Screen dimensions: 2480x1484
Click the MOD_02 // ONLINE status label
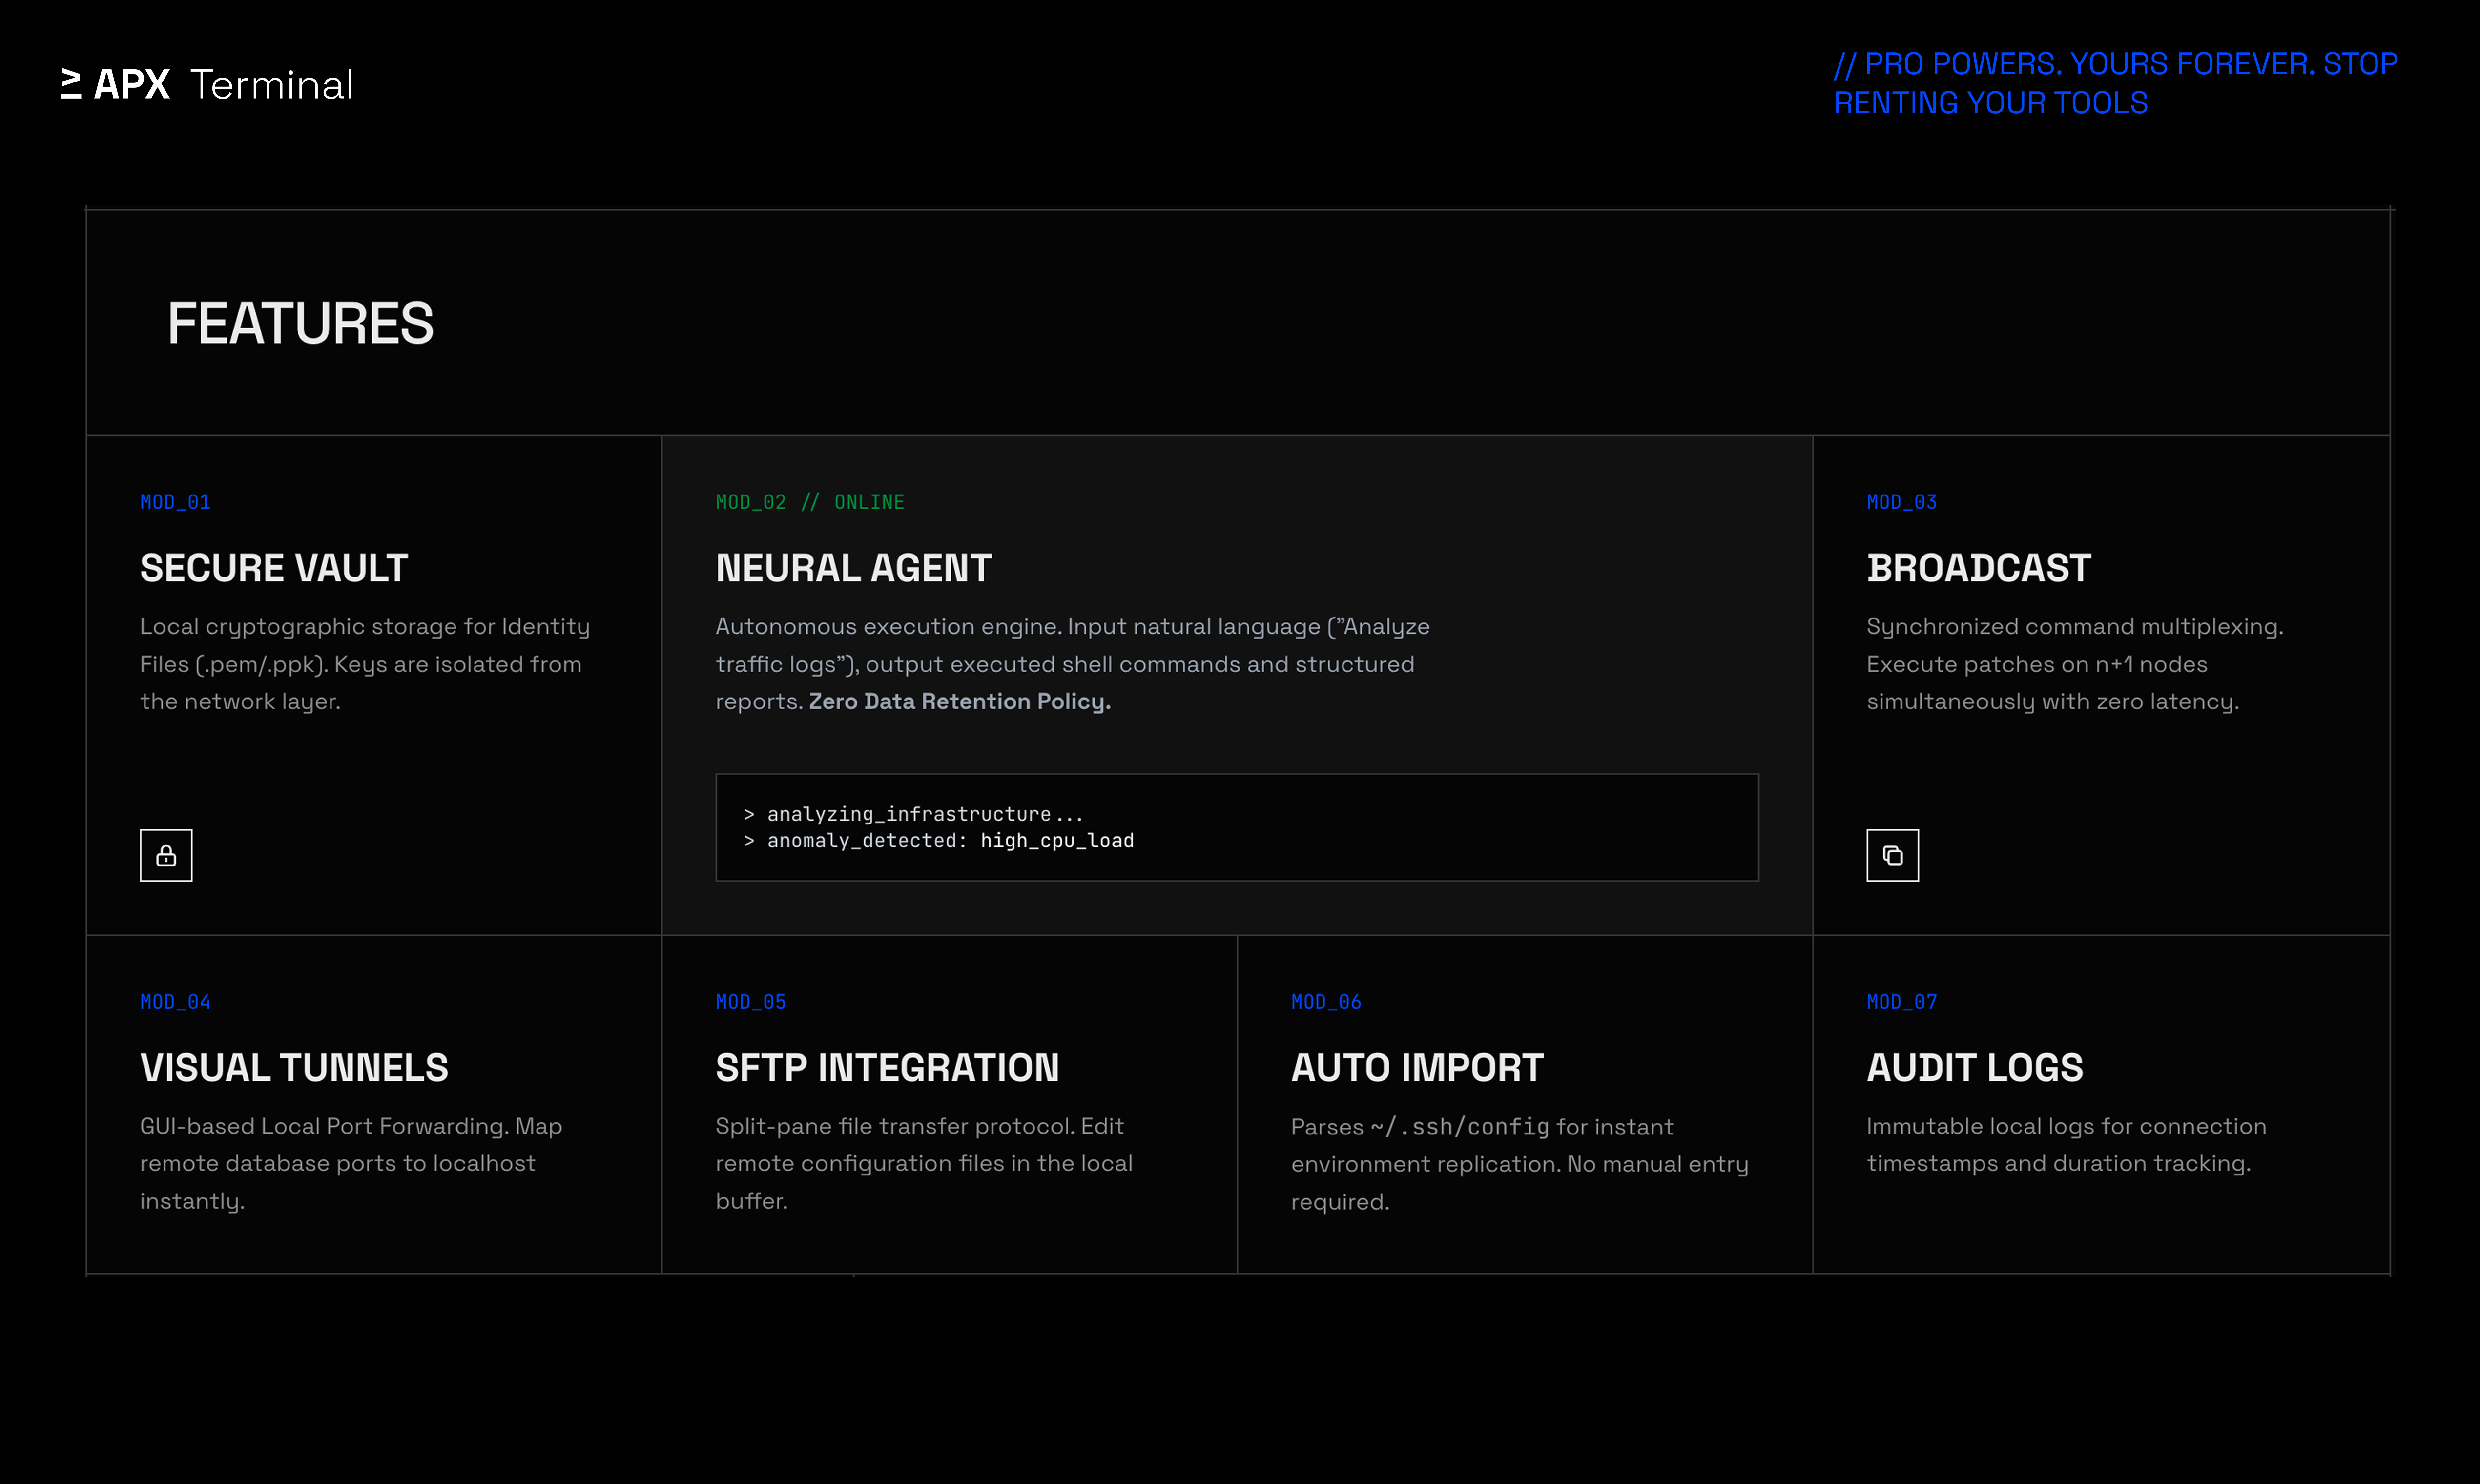point(810,502)
